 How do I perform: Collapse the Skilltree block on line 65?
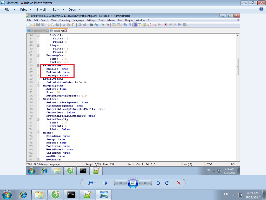[38, 99]
